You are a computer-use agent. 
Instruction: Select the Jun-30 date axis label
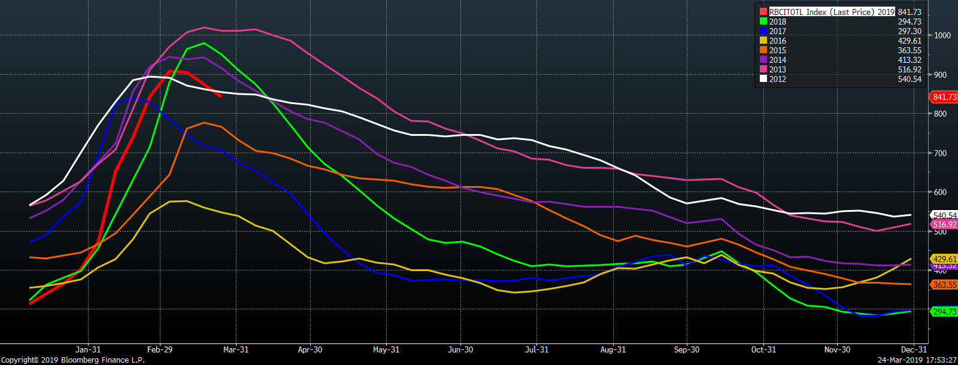(x=460, y=349)
